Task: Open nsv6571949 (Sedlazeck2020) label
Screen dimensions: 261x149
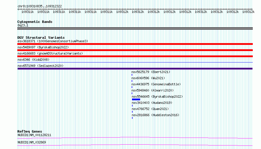Action: pyautogui.click(x=40, y=66)
